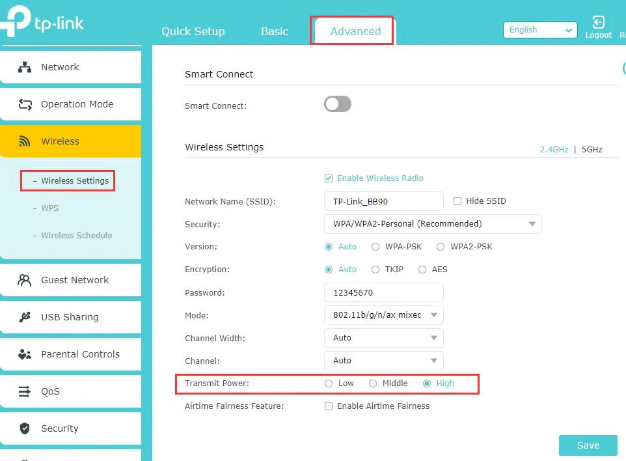Expand the Channel dropdown
Viewport: 626px width, 461px height.
(384, 361)
